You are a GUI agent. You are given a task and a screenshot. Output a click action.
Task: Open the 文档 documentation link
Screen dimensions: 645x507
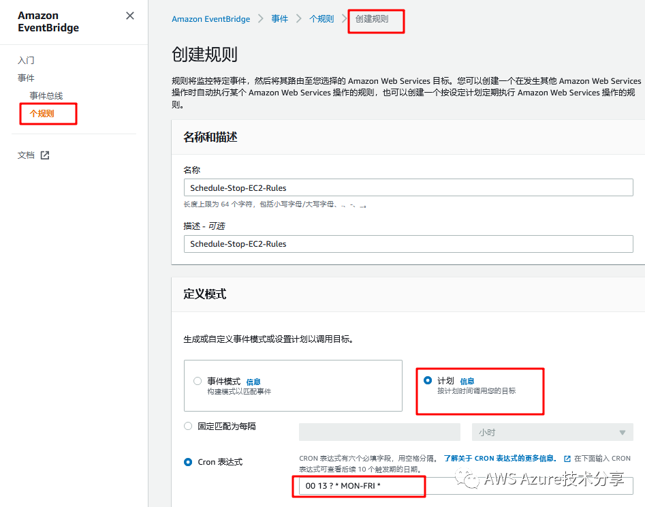click(26, 155)
